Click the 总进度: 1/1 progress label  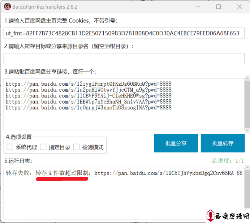(x=228, y=161)
